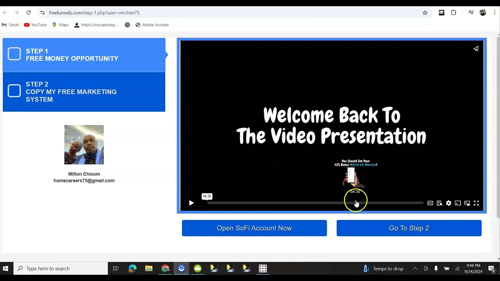This screenshot has height=281, width=500.
Task: Select the email homecareers75@gmail.com
Action: tap(84, 181)
